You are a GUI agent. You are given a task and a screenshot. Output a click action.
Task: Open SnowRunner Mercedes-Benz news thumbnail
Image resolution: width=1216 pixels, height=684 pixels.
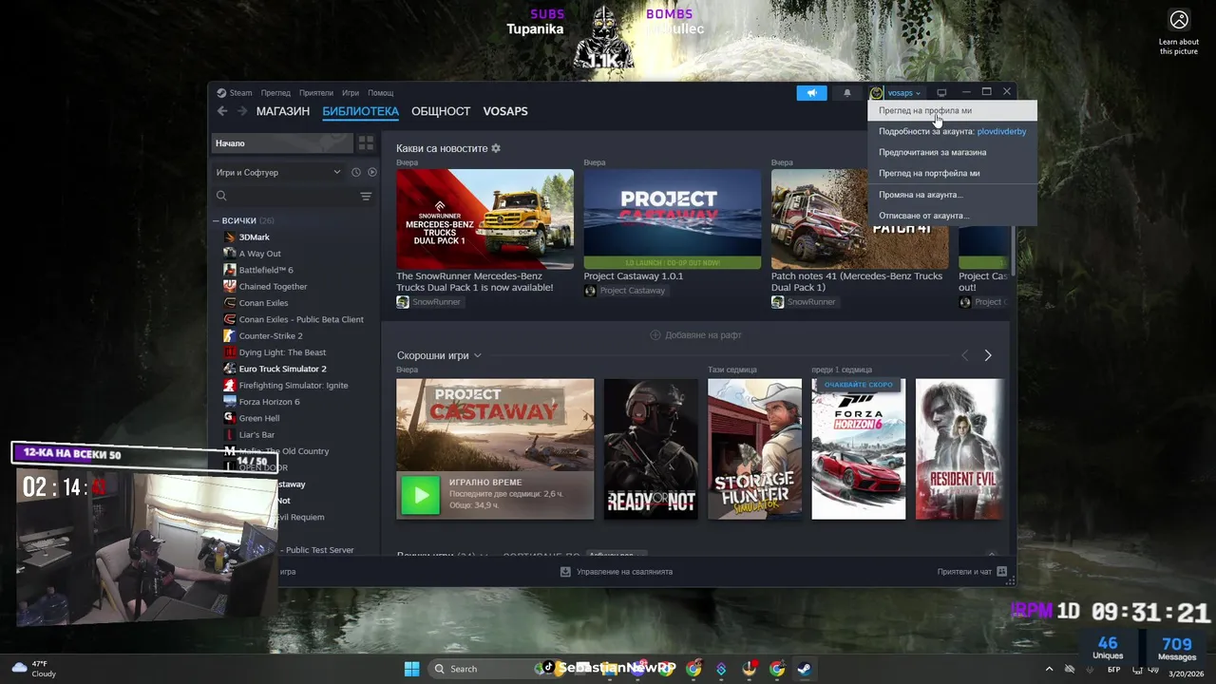[x=484, y=219]
